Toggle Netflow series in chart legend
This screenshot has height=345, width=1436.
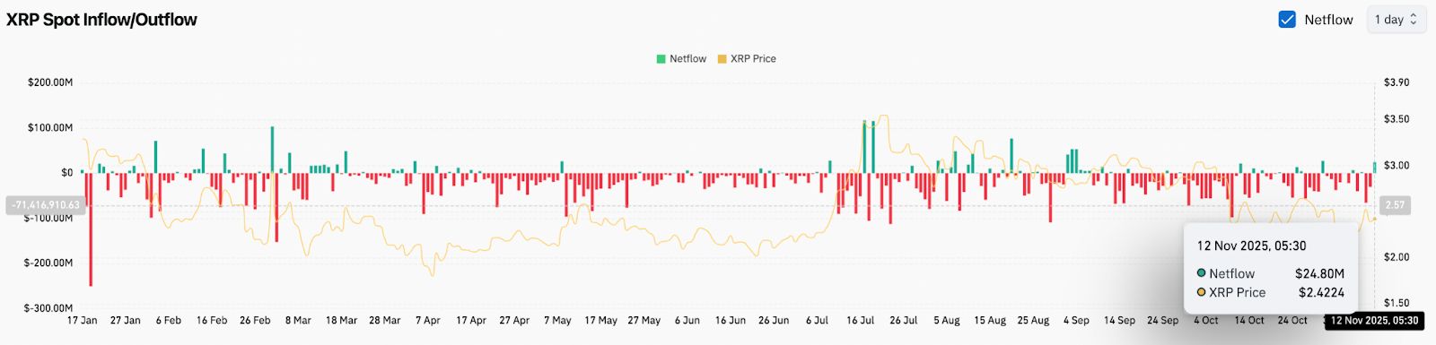tap(681, 58)
